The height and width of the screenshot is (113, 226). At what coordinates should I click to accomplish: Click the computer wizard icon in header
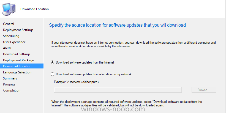point(9,9)
